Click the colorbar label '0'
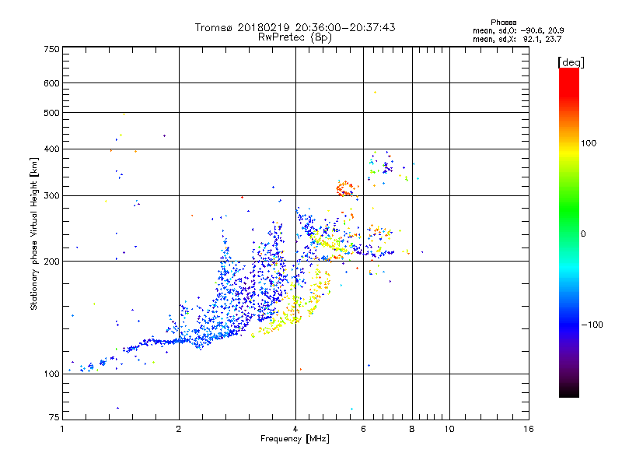 583,234
